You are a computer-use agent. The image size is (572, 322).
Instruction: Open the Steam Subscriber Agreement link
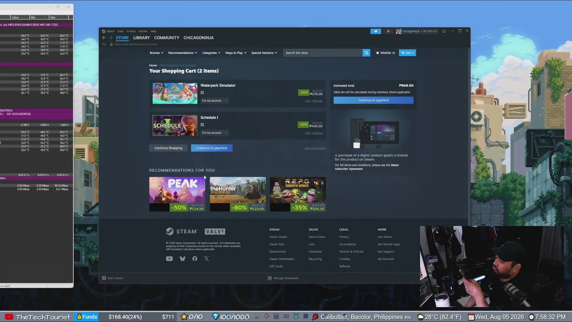pos(367,167)
